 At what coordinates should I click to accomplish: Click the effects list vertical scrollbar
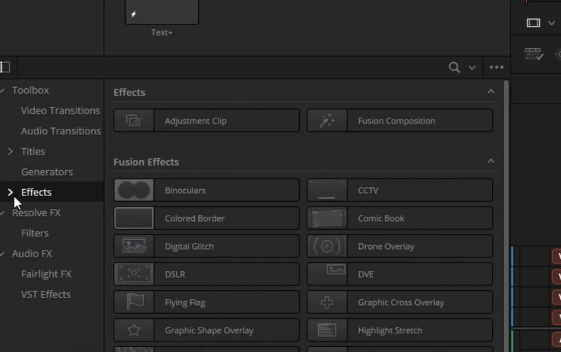tap(506, 216)
